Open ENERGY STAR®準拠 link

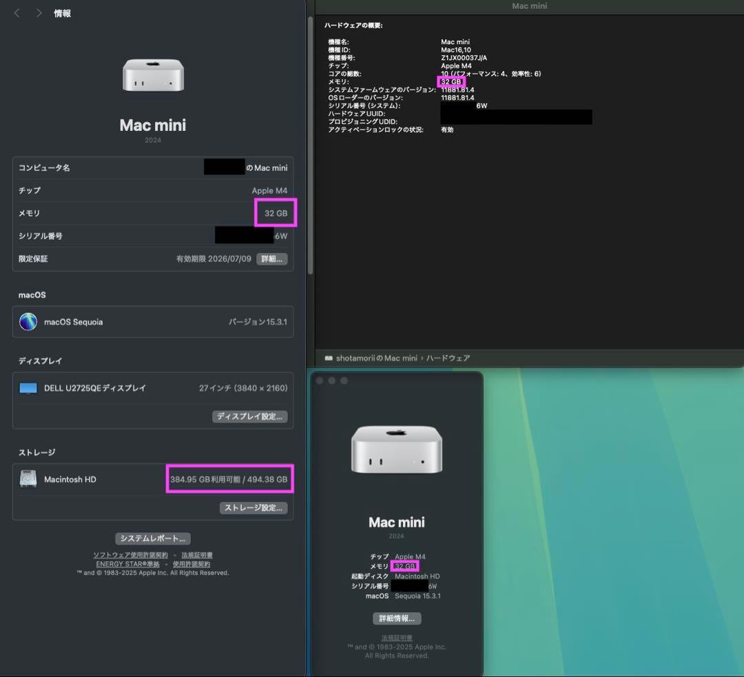coord(127,564)
